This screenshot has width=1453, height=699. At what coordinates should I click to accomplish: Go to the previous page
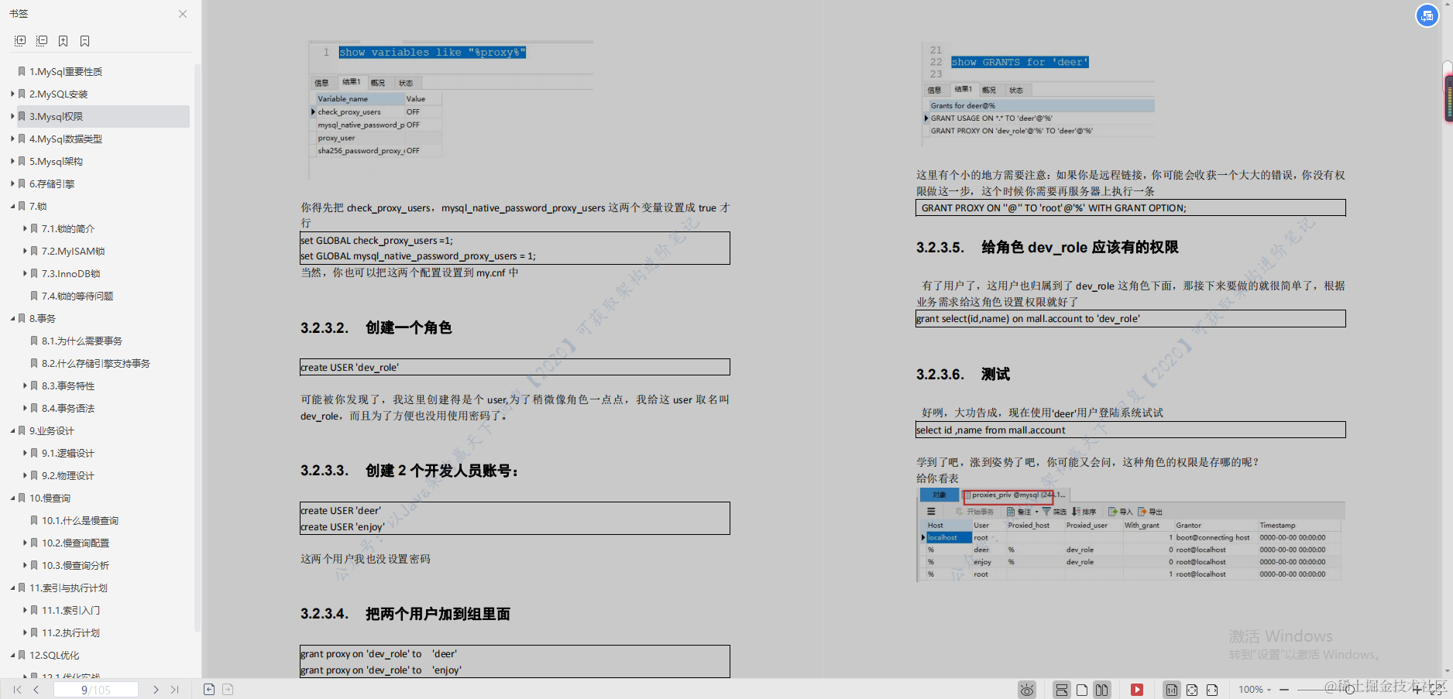(36, 690)
